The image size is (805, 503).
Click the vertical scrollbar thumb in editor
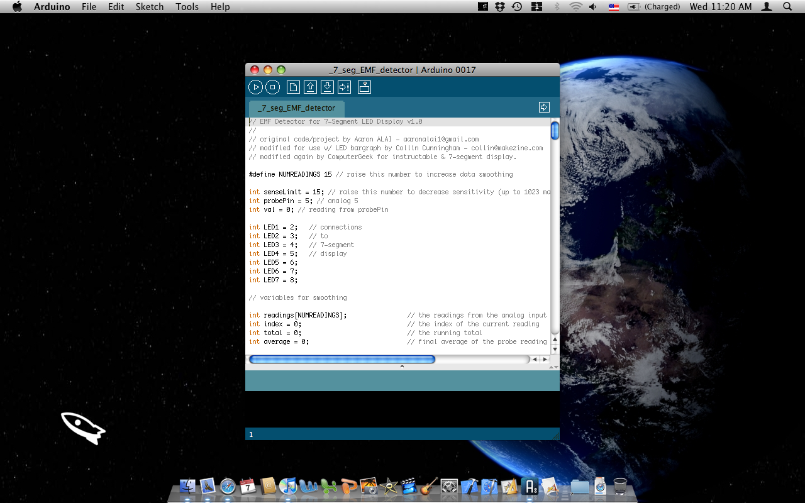pos(555,131)
